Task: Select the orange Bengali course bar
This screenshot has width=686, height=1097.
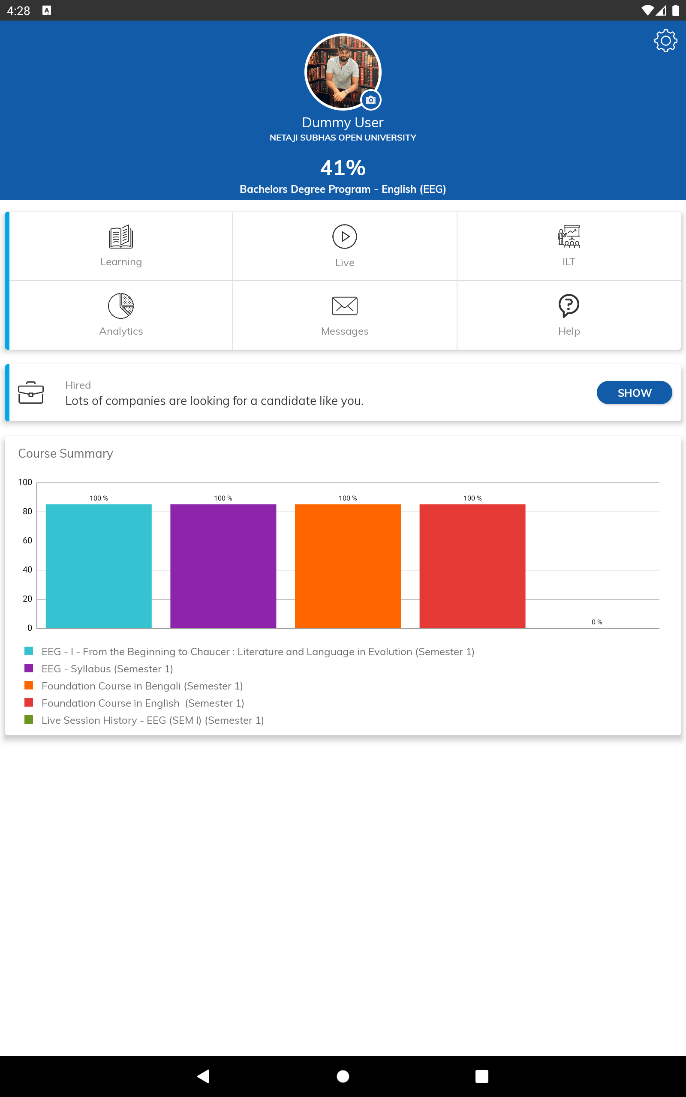Action: (x=348, y=566)
